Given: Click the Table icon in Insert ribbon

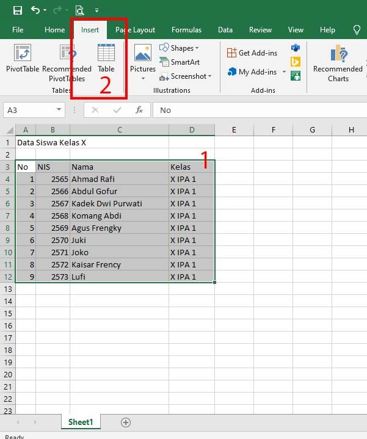Looking at the screenshot, I should tap(106, 58).
